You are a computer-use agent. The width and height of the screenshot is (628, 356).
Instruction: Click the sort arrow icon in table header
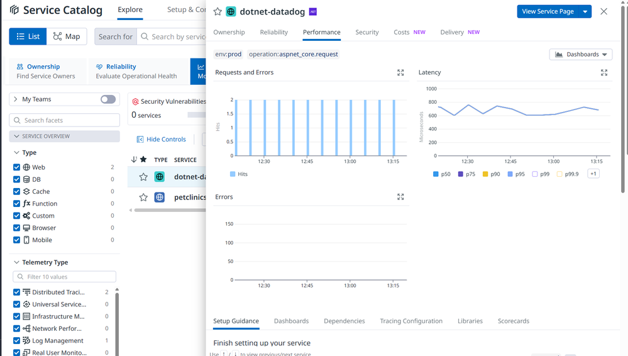point(134,160)
